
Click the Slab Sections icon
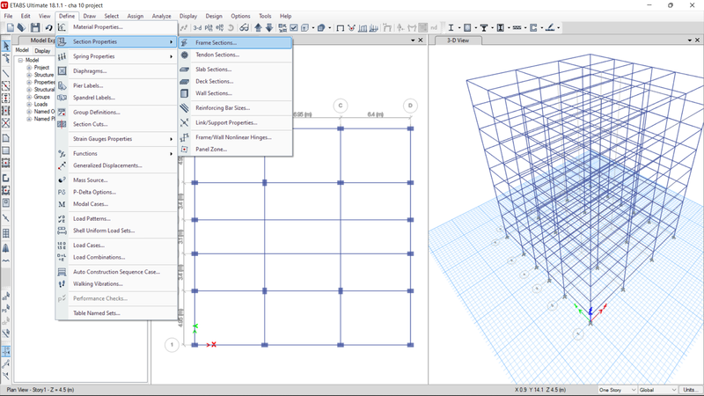pyautogui.click(x=185, y=70)
